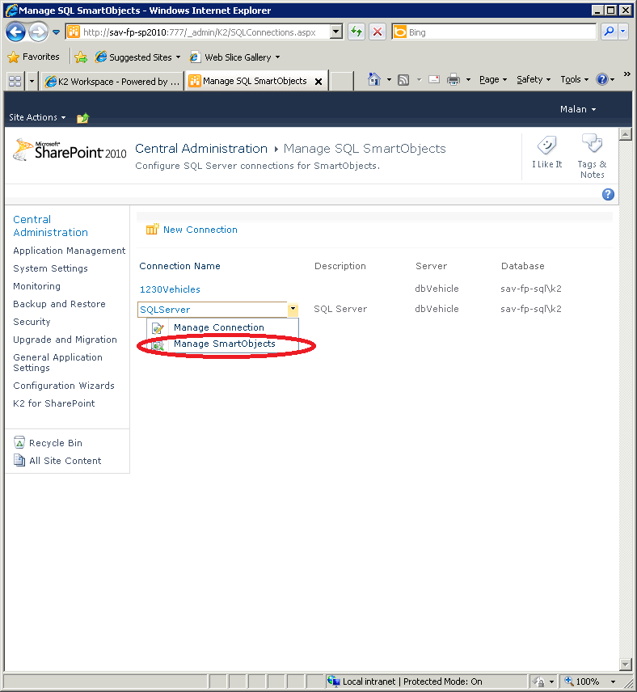Open Web Slice Gallery favorites item
The image size is (637, 692).
click(x=235, y=57)
